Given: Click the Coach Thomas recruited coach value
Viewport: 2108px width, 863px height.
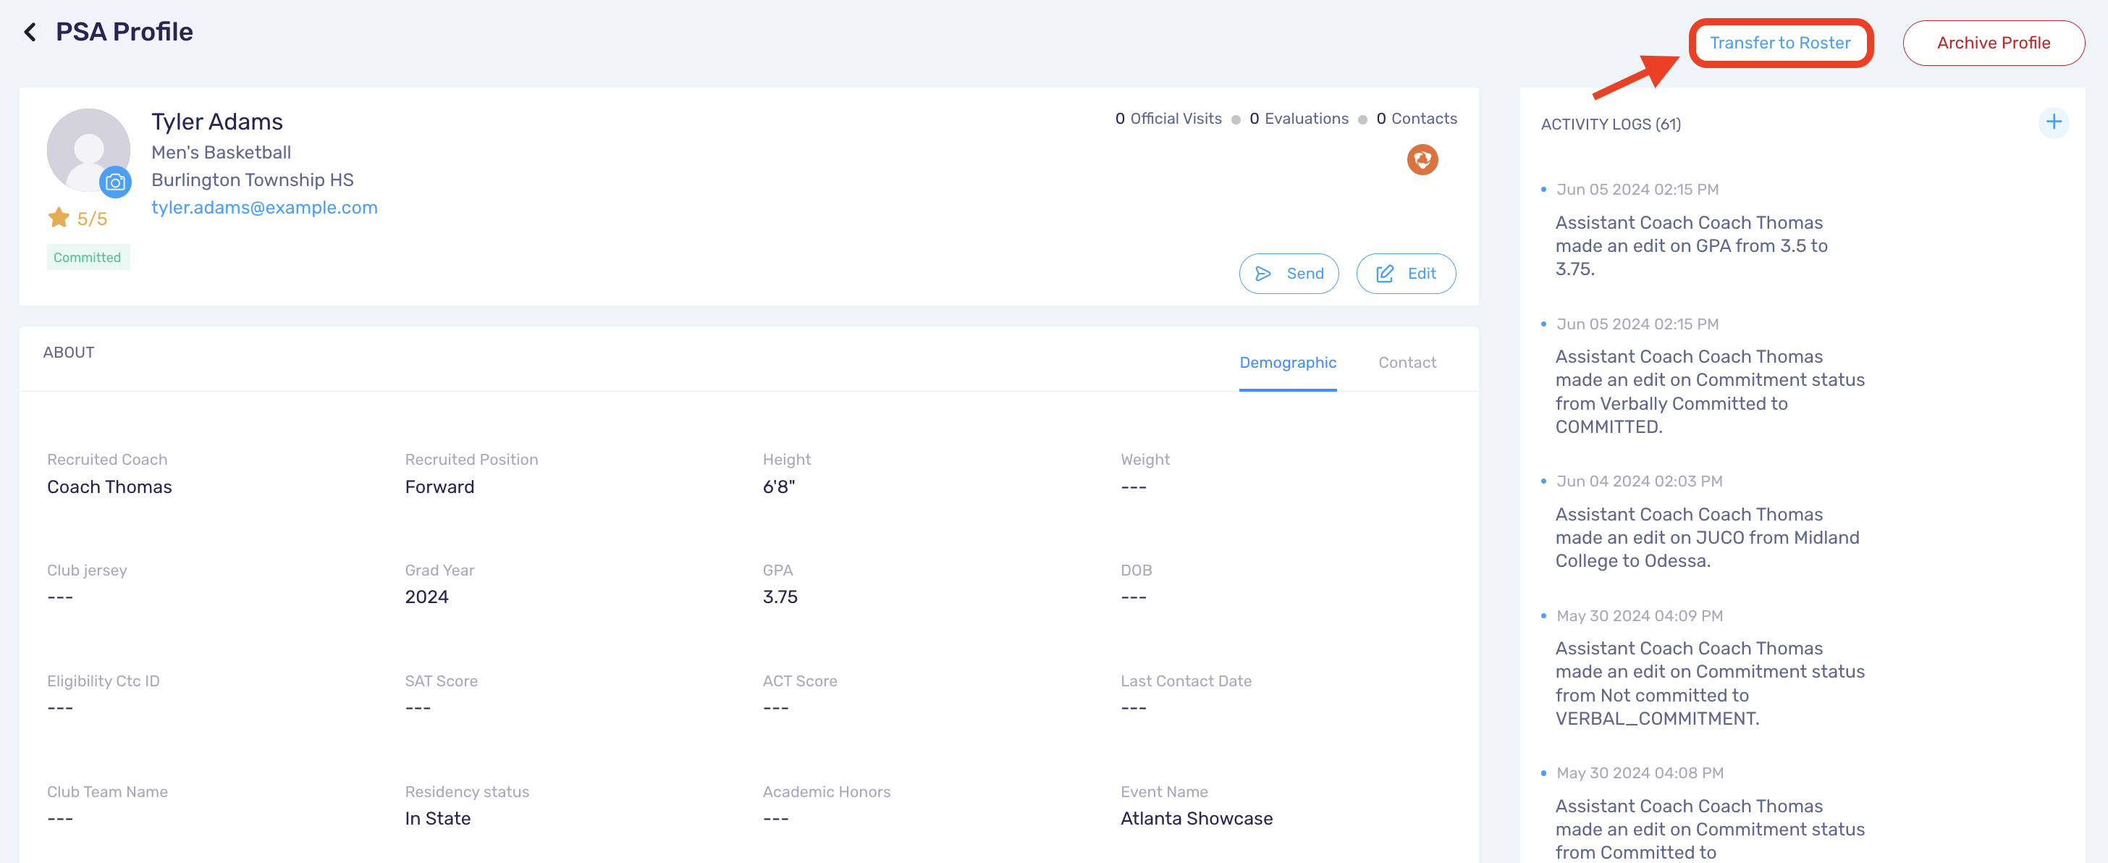Looking at the screenshot, I should coord(109,487).
